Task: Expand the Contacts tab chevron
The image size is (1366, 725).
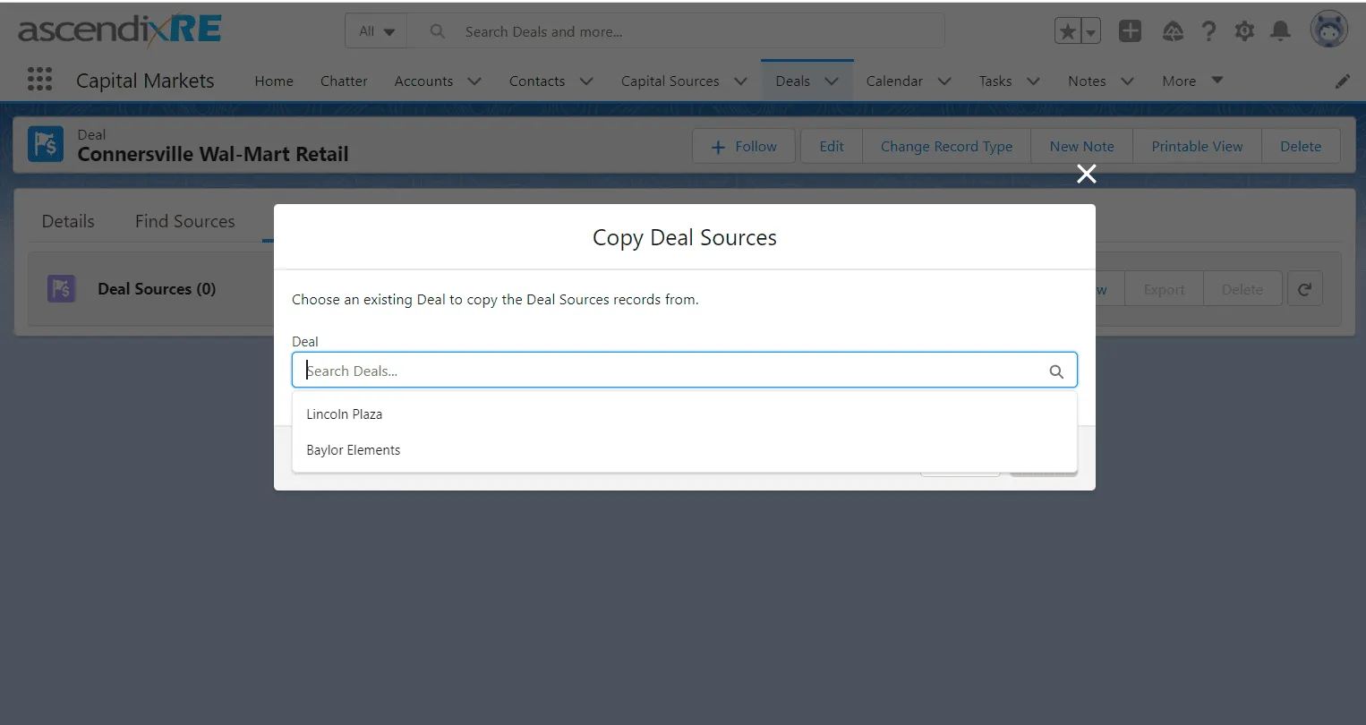Action: [x=586, y=81]
